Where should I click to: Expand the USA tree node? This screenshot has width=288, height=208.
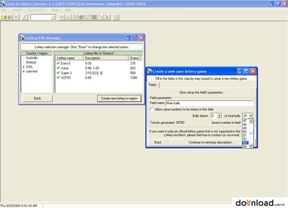pos(24,67)
